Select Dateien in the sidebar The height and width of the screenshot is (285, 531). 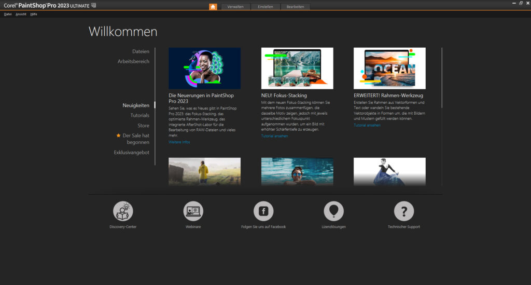click(x=141, y=51)
